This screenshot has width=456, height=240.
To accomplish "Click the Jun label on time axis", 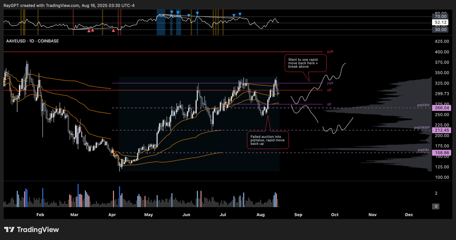I will [x=186, y=215].
